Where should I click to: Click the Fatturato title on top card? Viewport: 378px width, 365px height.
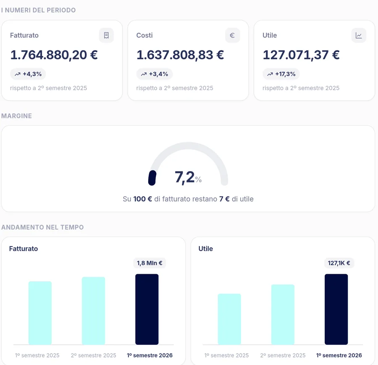pos(24,35)
